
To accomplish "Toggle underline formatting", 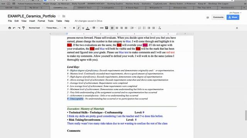I will click(83, 28).
